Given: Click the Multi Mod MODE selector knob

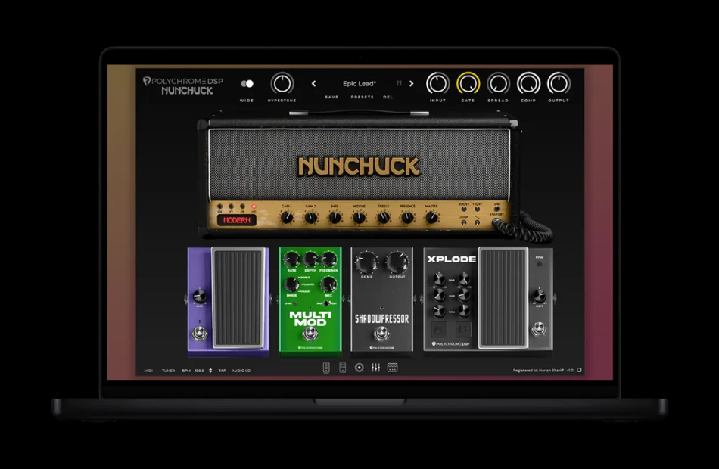Looking at the screenshot, I should pos(291,284).
